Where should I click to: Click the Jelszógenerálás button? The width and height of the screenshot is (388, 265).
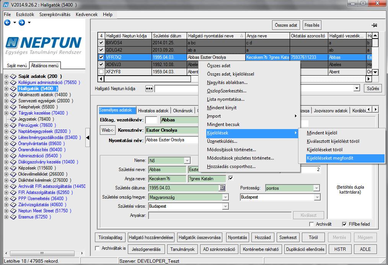[146, 249]
